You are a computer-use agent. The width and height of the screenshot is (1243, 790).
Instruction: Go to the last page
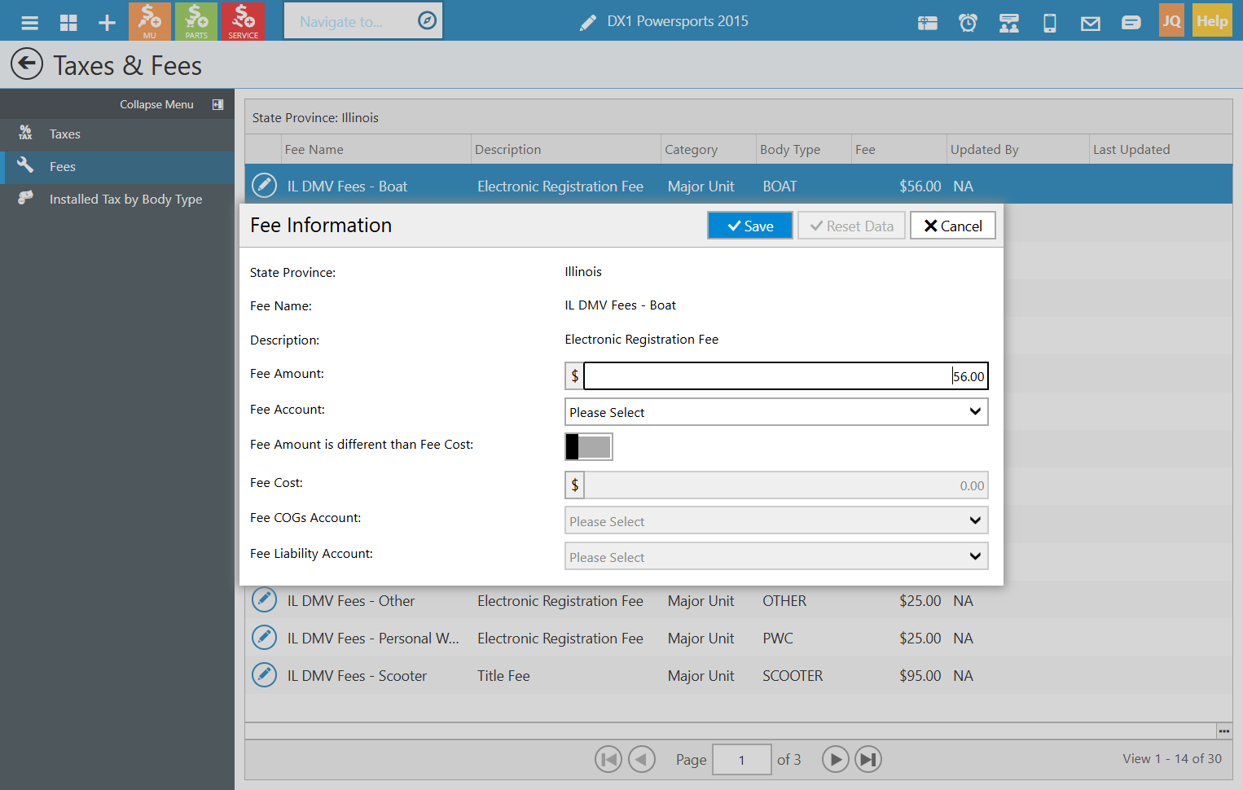pyautogui.click(x=868, y=760)
